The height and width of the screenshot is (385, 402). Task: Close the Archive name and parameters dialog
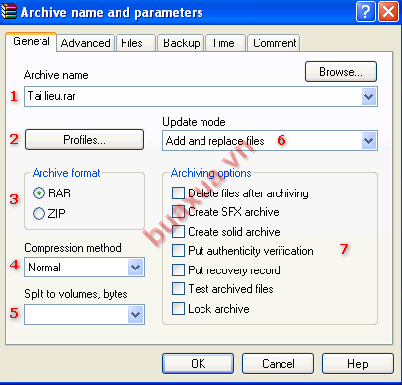click(388, 12)
